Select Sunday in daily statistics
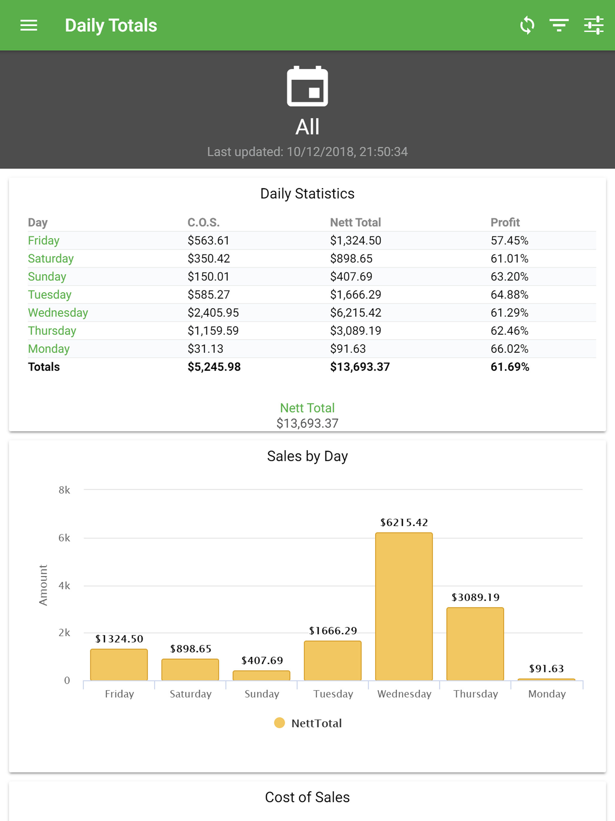 pyautogui.click(x=47, y=276)
